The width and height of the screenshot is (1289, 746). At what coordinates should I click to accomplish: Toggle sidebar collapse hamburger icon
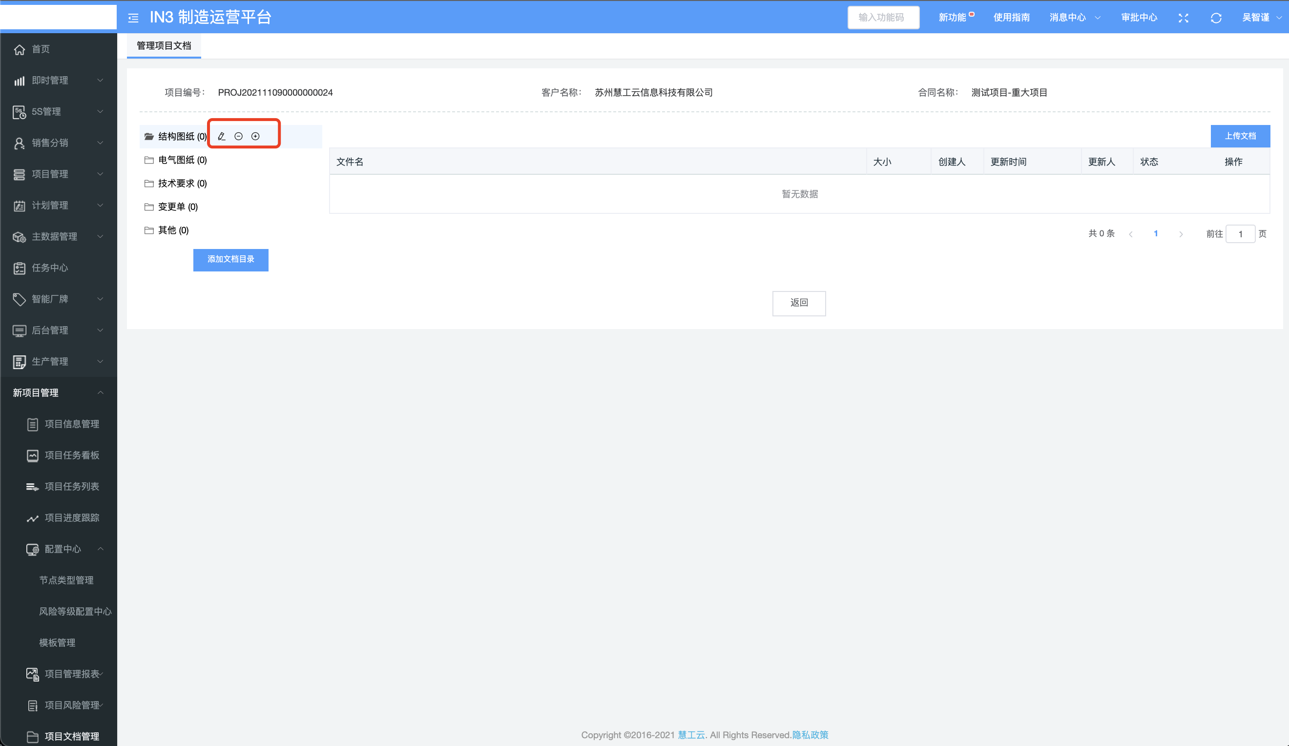point(133,18)
